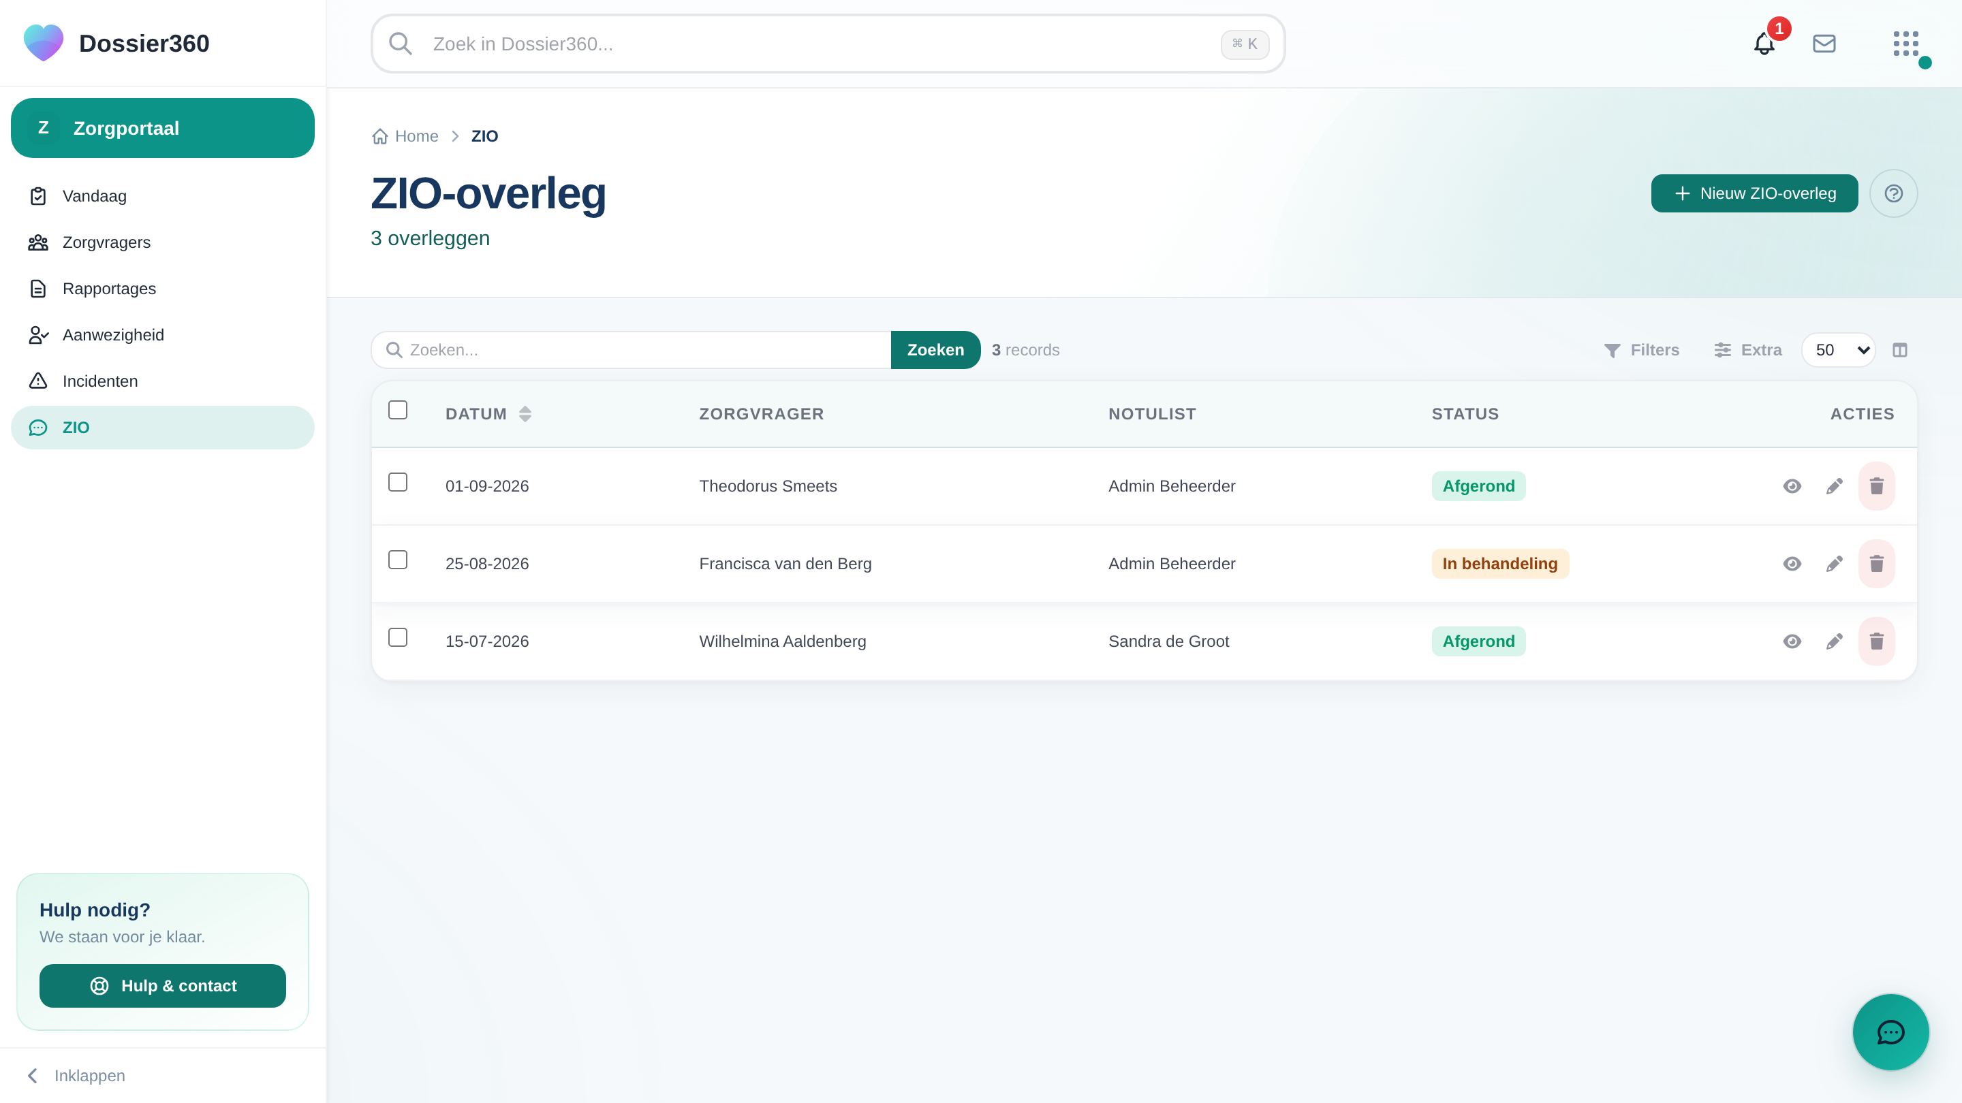Focus the table Zoeken field
Screen dimensions: 1962x1103
632,350
